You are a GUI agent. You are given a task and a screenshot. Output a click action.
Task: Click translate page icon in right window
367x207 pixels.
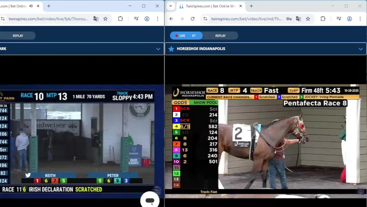pyautogui.click(x=298, y=19)
